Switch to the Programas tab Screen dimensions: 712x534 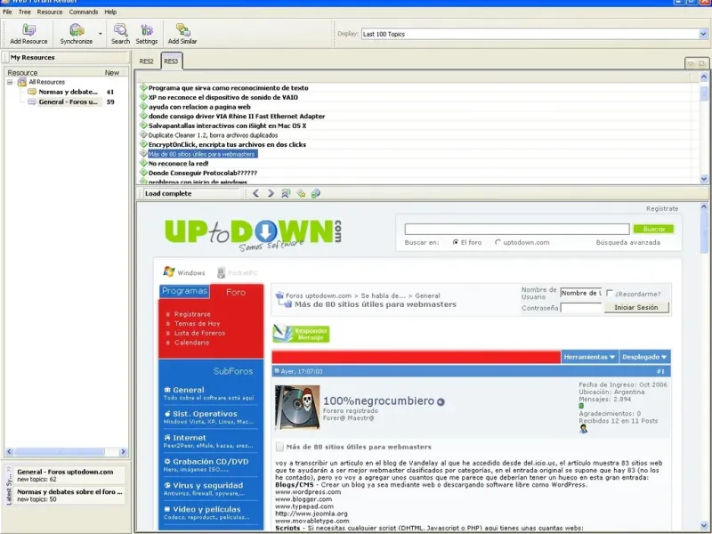tap(184, 291)
